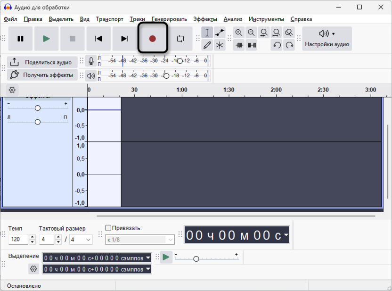The height and width of the screenshot is (291, 392).
Task: Open the Треки menu
Action: pos(137,19)
